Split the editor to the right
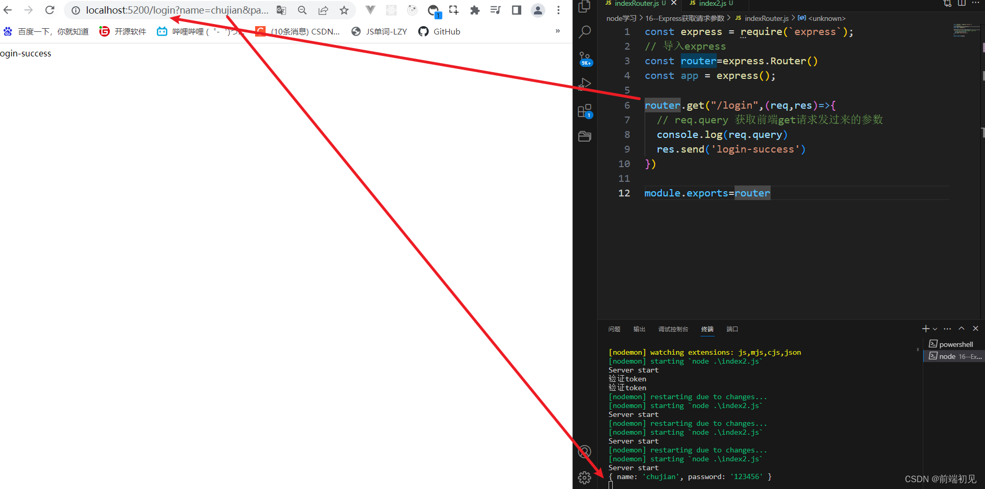Image resolution: width=985 pixels, height=489 pixels. pyautogui.click(x=961, y=3)
